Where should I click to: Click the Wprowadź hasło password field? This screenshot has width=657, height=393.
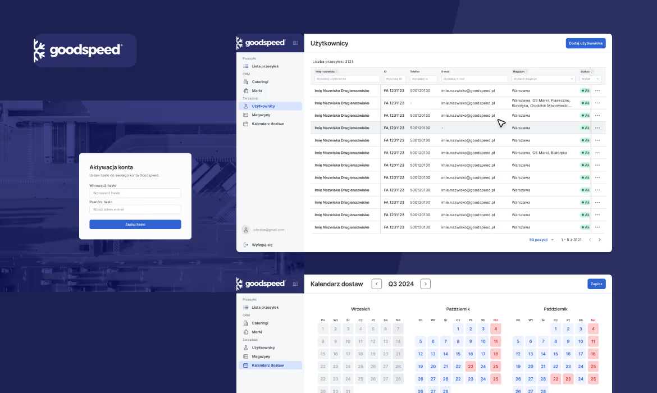(x=135, y=193)
